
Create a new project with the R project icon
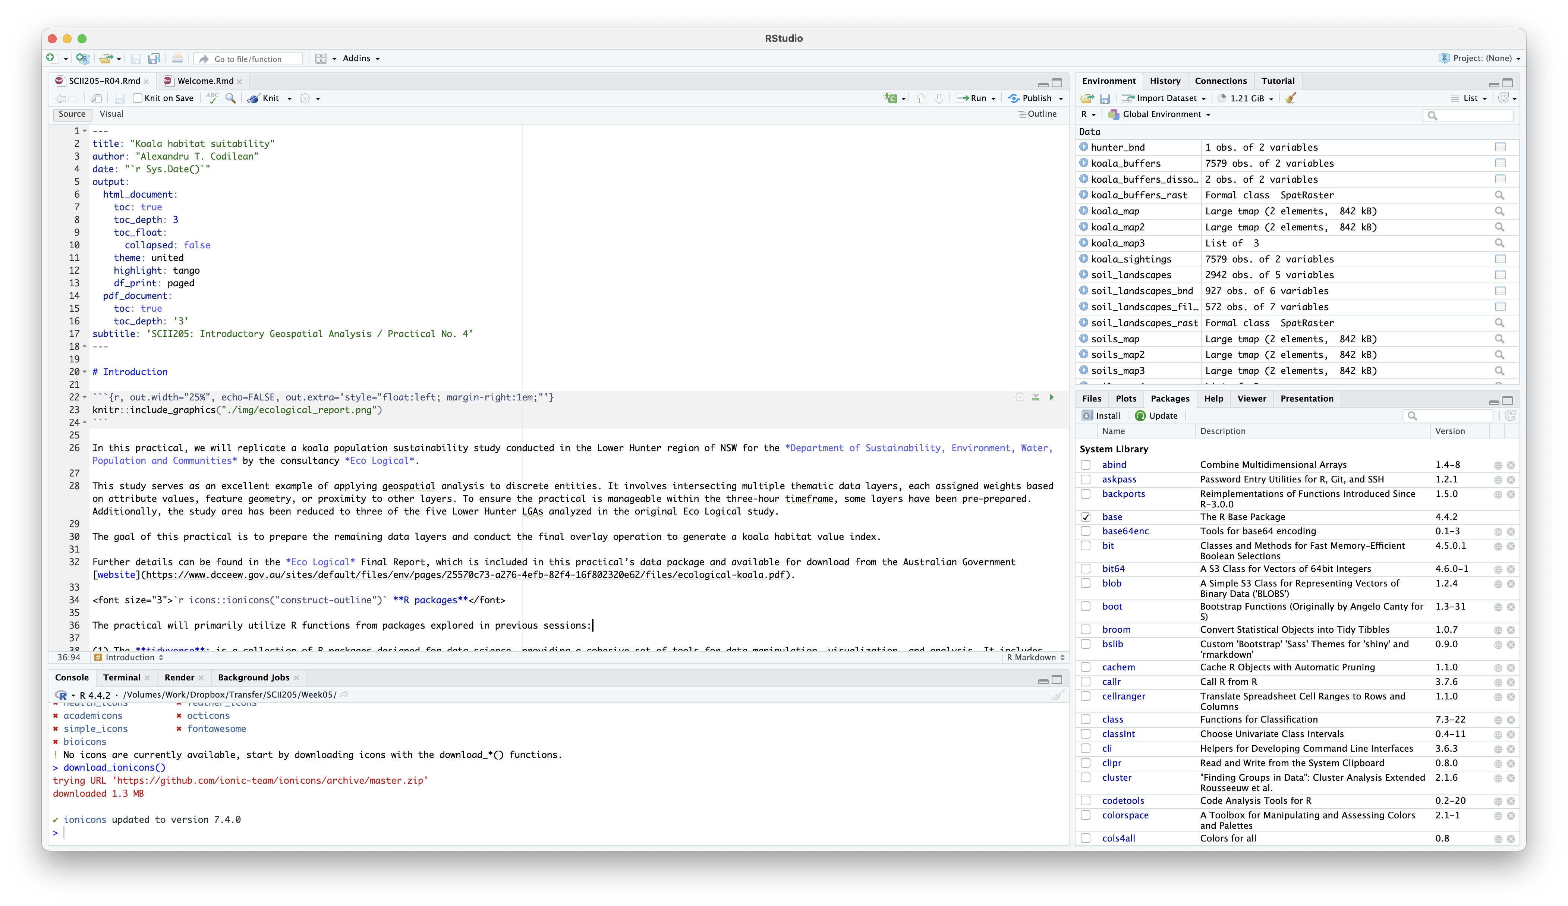point(83,59)
